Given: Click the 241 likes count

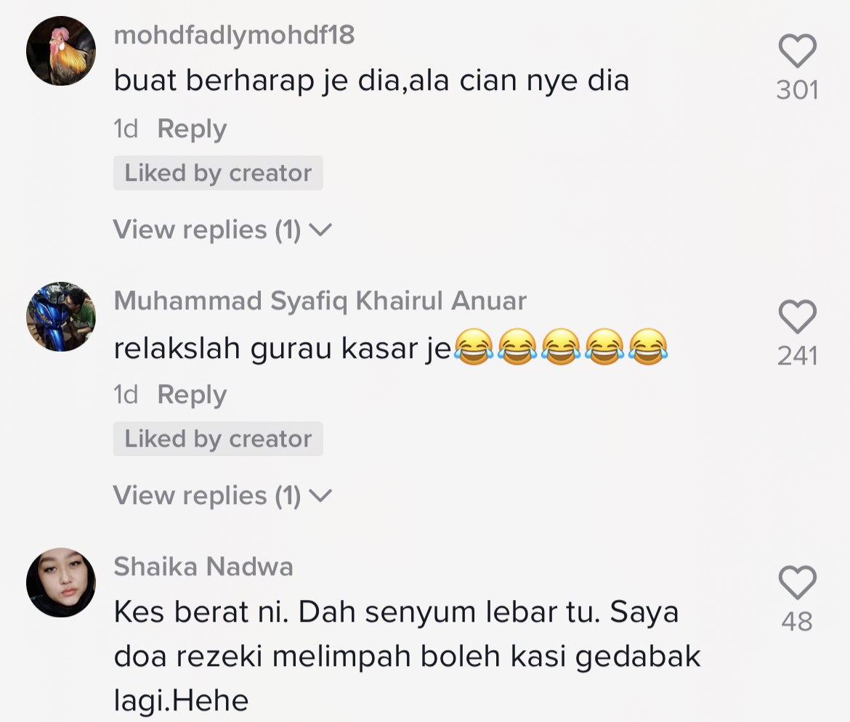Looking at the screenshot, I should (797, 356).
